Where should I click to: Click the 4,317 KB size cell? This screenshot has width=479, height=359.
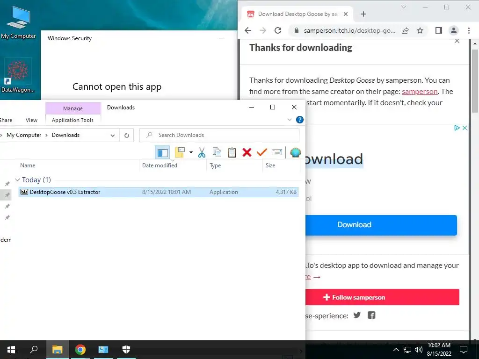pyautogui.click(x=286, y=192)
